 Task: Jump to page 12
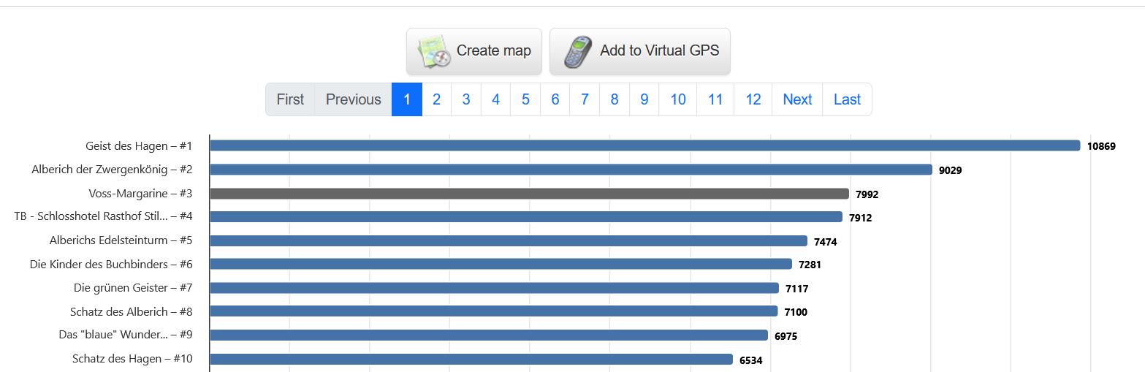[753, 99]
